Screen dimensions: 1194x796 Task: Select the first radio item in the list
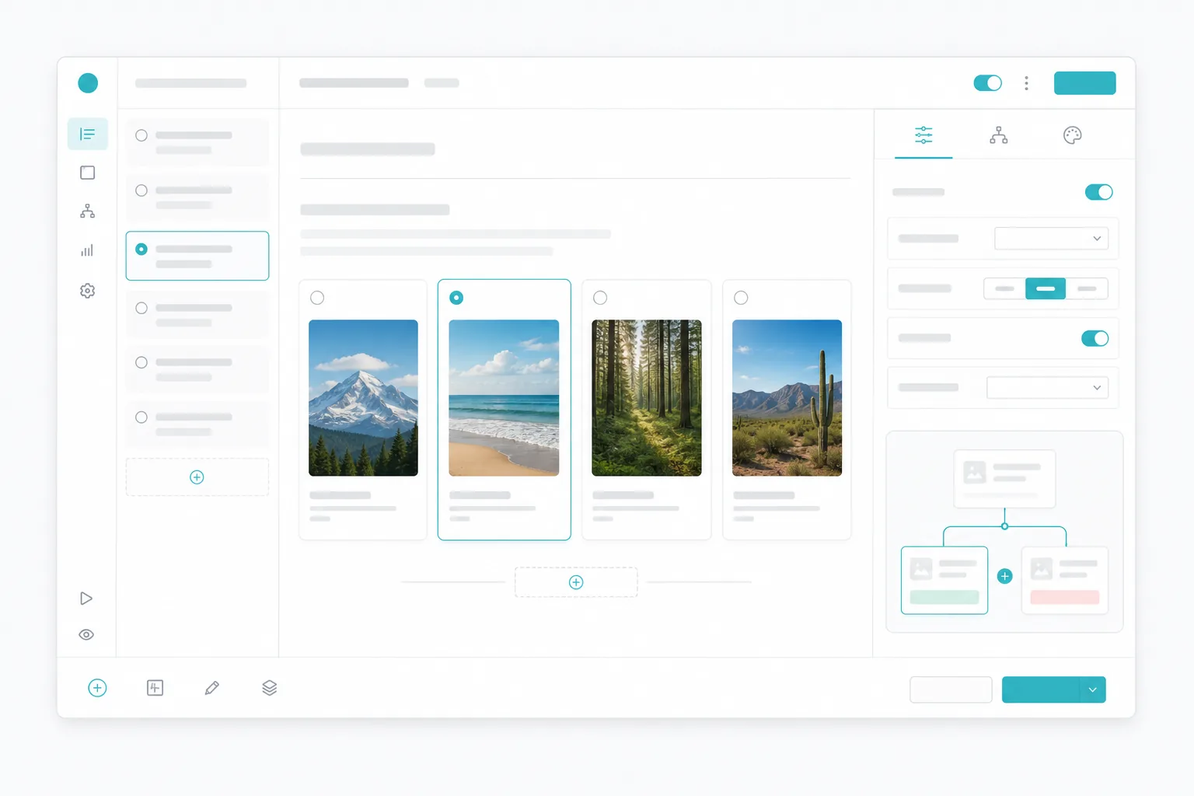point(141,135)
